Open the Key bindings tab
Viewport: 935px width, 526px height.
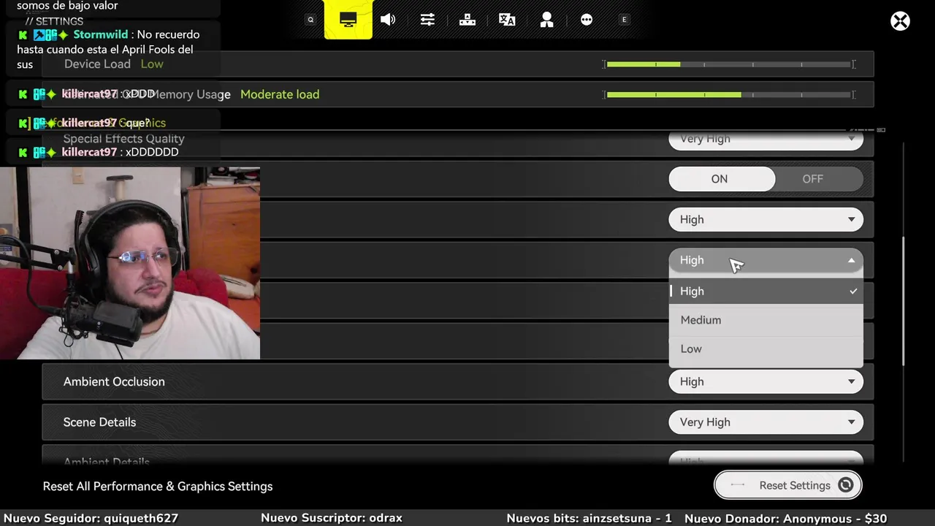pyautogui.click(x=467, y=20)
